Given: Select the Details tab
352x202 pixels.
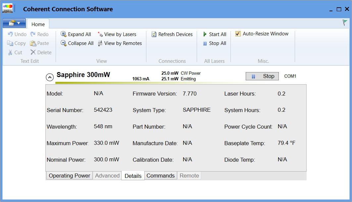Looking at the screenshot, I should [133, 176].
